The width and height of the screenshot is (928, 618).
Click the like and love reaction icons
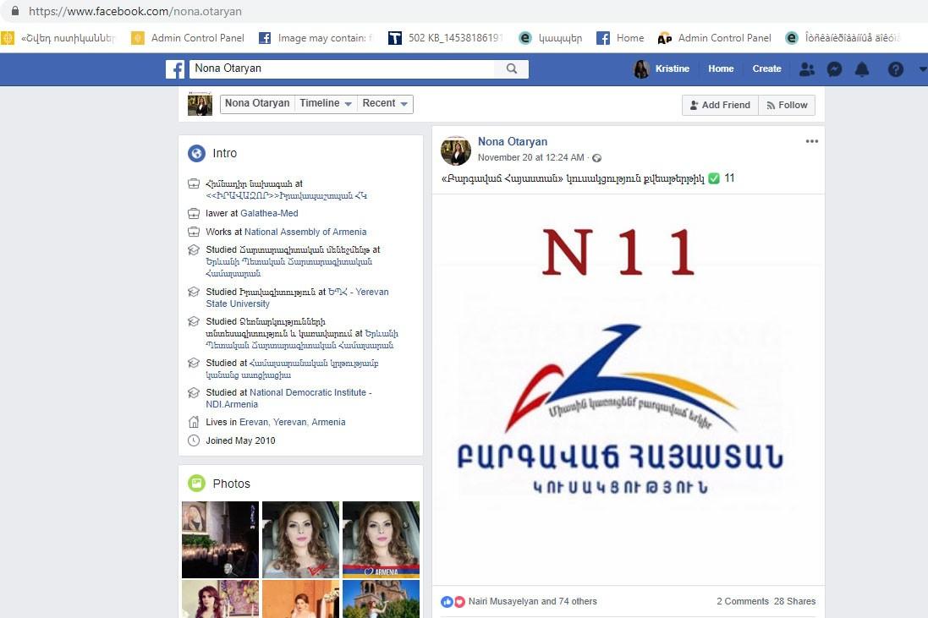(x=453, y=601)
